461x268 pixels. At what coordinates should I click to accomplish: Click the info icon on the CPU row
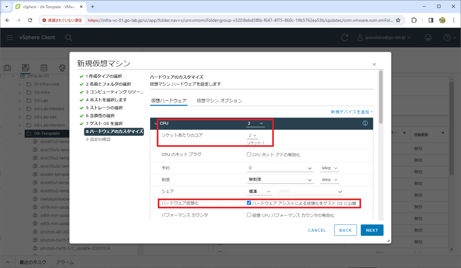coord(365,123)
